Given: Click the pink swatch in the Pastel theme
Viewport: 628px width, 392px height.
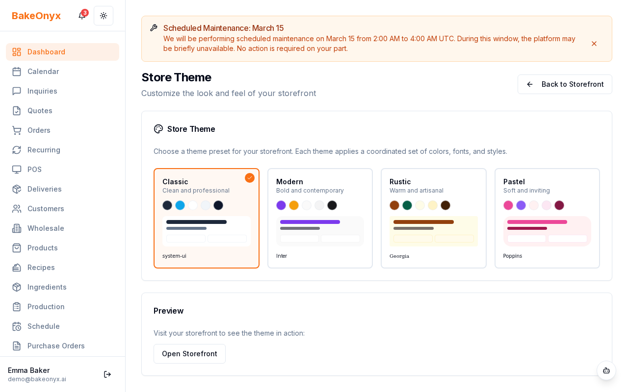Looking at the screenshot, I should [508, 205].
